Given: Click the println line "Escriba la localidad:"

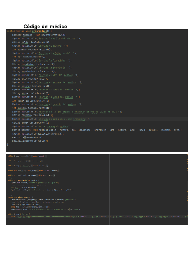Looking at the screenshot, I should point(42,61).
